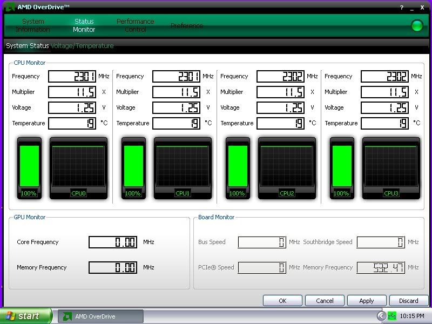This screenshot has width=432, height=324.
Task: Select the AMD OverDrive taskbar button
Action: coord(100,316)
